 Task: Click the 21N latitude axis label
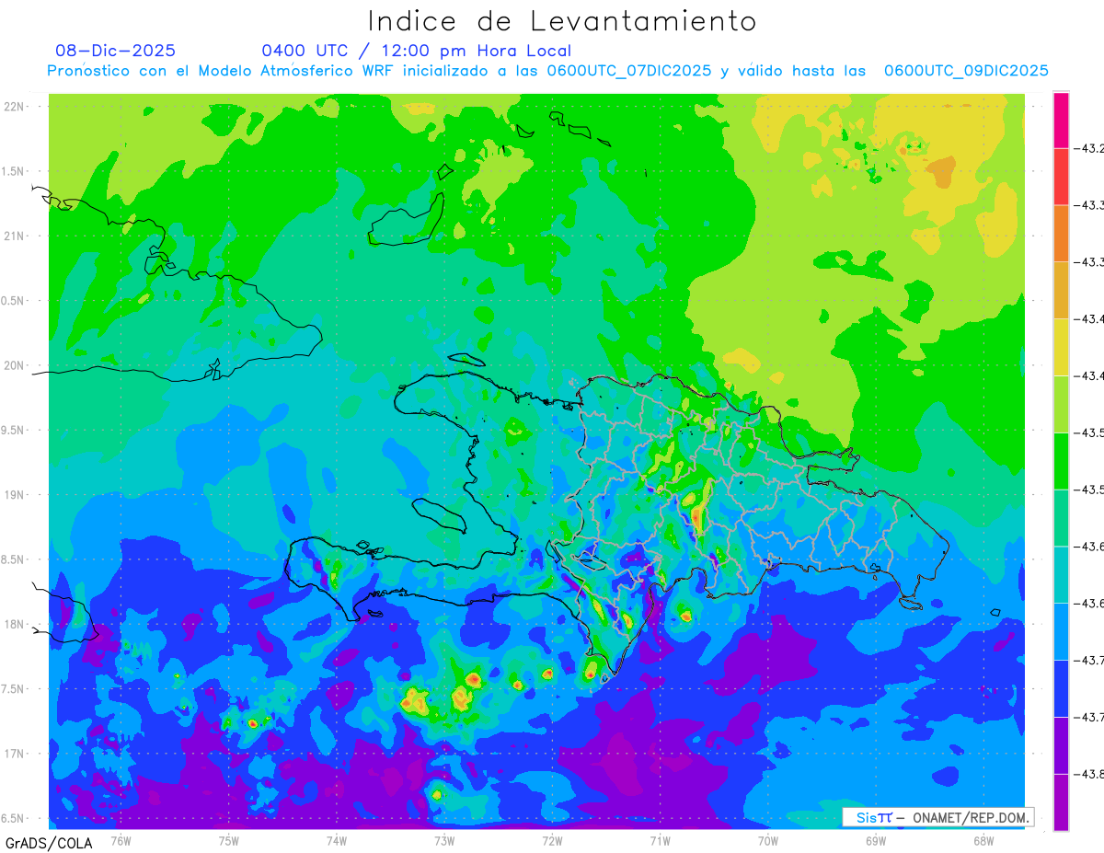14,236
